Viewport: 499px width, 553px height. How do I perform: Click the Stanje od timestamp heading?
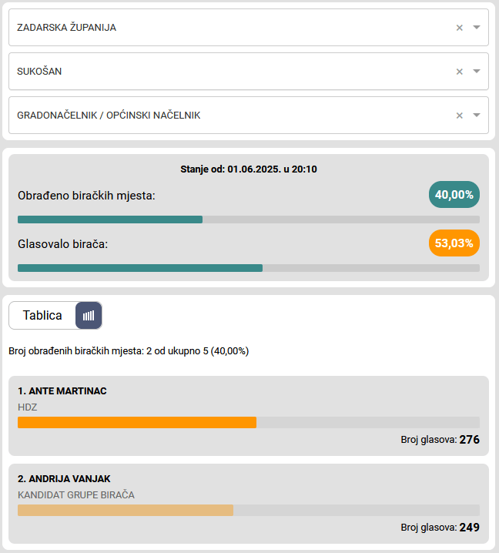[248, 169]
